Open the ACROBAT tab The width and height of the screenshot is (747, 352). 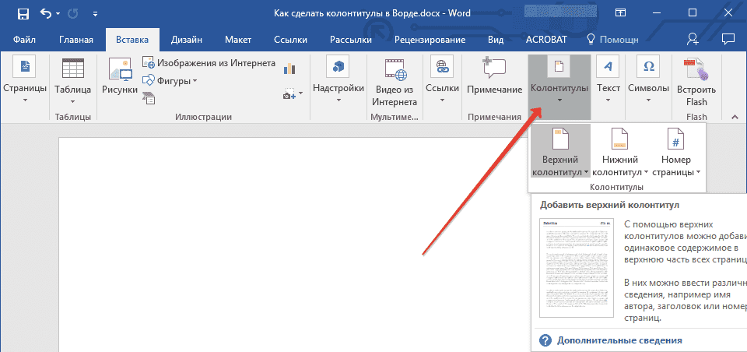546,40
